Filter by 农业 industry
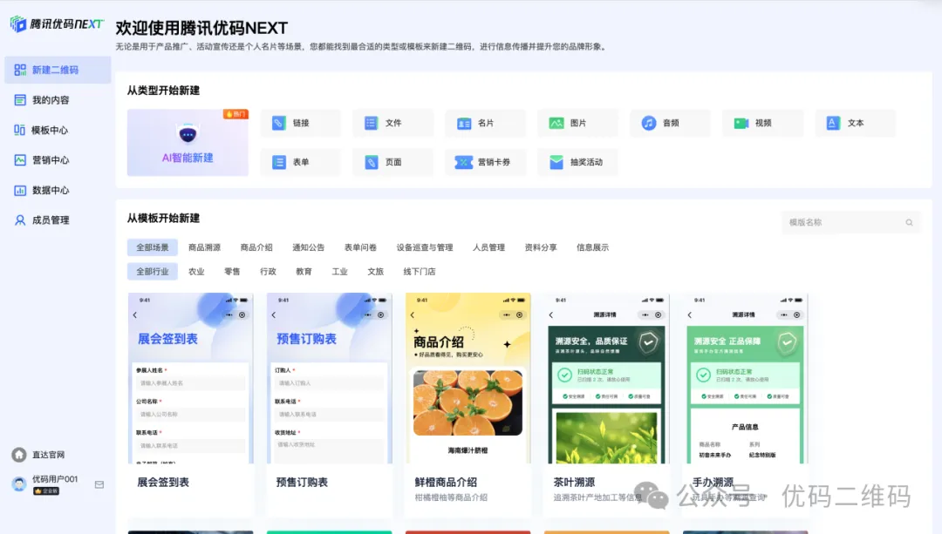 tap(196, 271)
